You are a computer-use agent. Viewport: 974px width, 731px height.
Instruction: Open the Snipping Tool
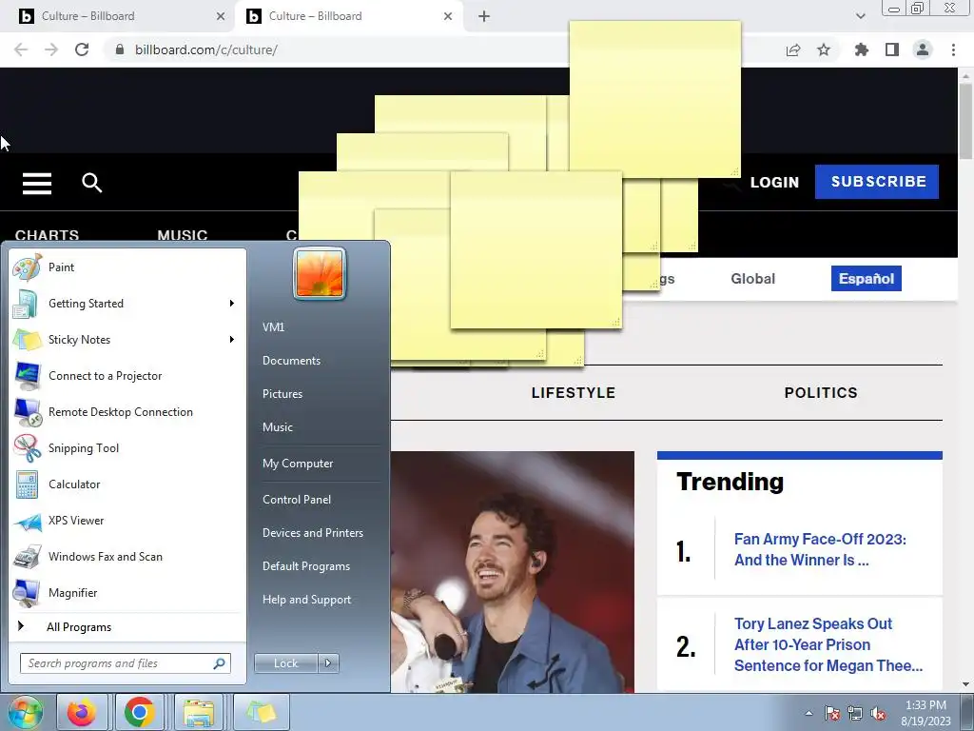[127, 448]
